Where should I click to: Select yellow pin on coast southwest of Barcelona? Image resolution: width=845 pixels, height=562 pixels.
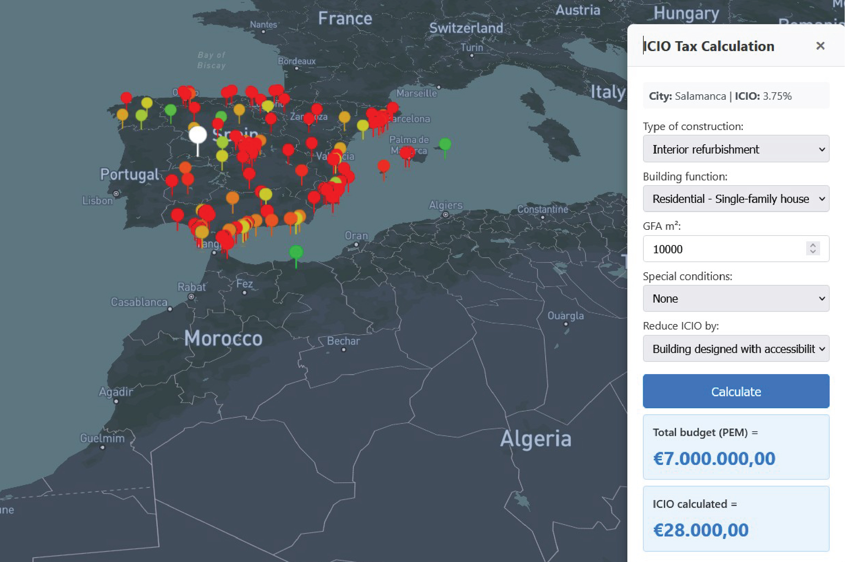point(362,126)
